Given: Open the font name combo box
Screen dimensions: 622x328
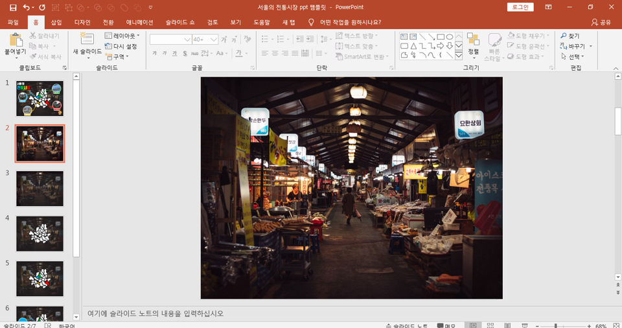Looking at the screenshot, I should 170,40.
